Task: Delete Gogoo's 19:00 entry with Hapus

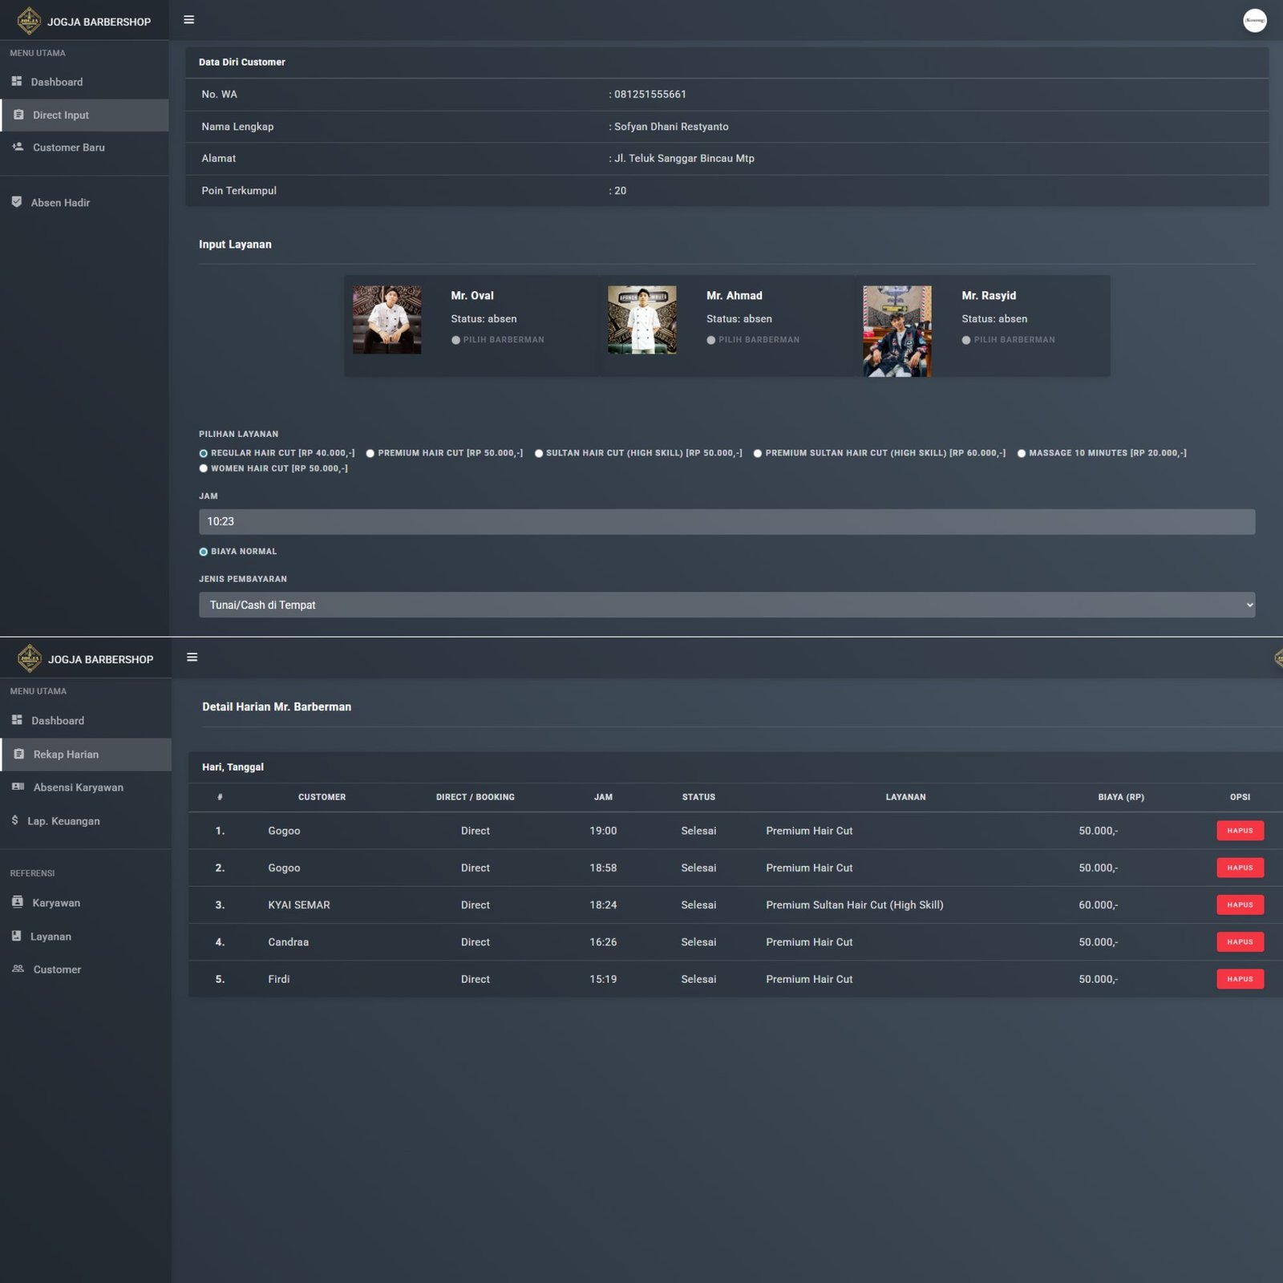Action: [1239, 831]
